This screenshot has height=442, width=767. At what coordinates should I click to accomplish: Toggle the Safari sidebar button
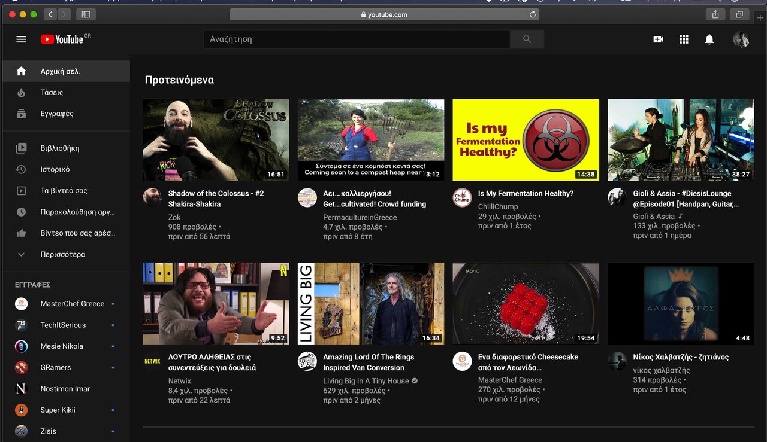[86, 14]
